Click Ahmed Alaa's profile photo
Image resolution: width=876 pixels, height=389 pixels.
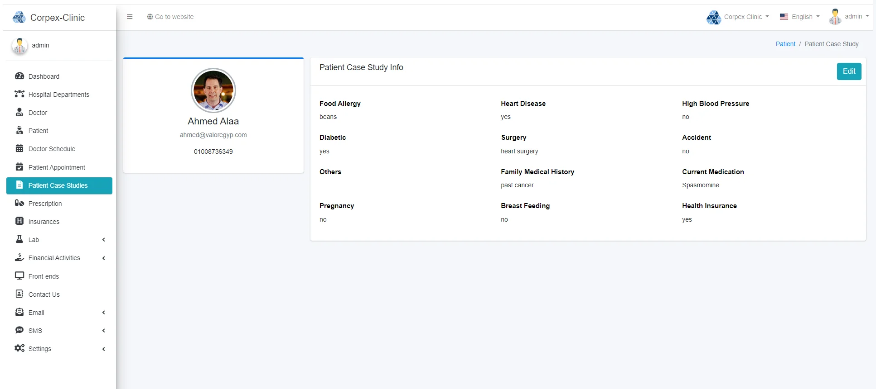click(213, 90)
